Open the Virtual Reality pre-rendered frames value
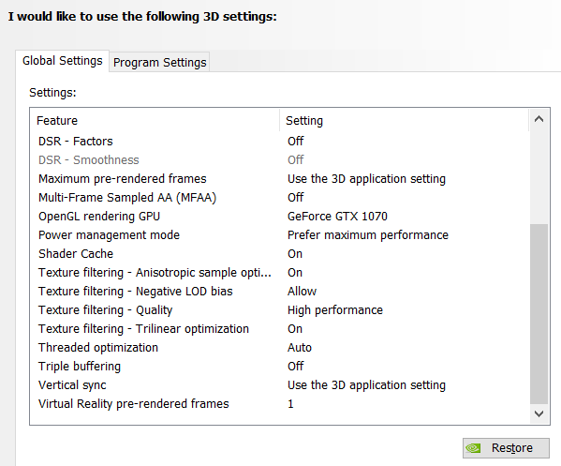This screenshot has width=561, height=466. pos(290,404)
